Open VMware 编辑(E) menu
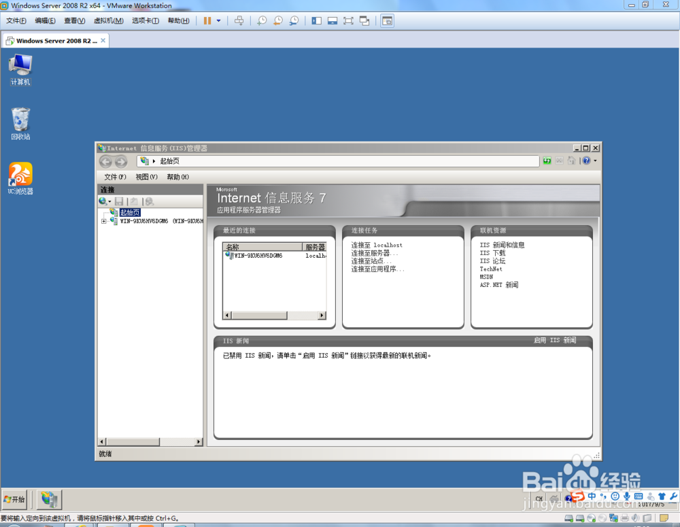This screenshot has width=680, height=527. [45, 21]
